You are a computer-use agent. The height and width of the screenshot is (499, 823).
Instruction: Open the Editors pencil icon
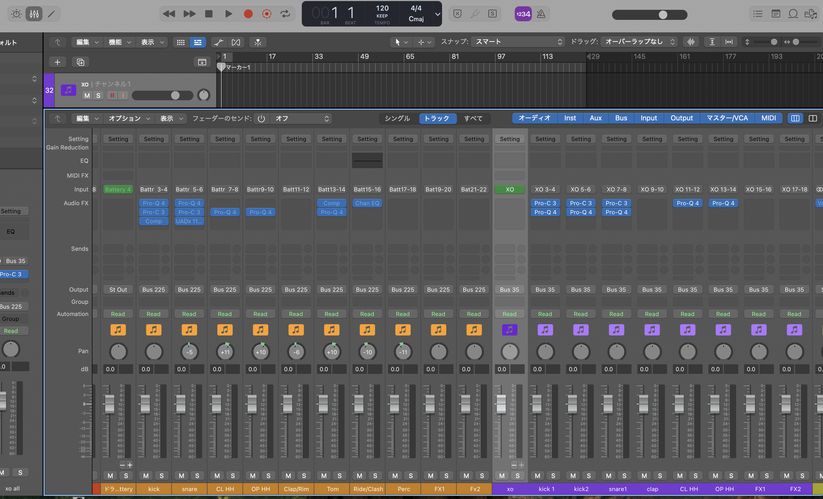click(52, 14)
